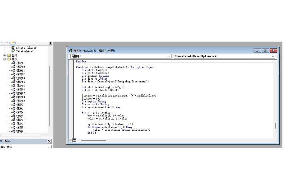
Task: Click the 模块19 module icon
Action: [13, 101]
